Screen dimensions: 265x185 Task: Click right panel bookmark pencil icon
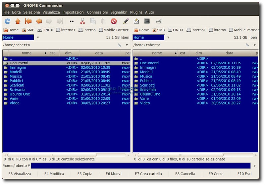pos(247,45)
